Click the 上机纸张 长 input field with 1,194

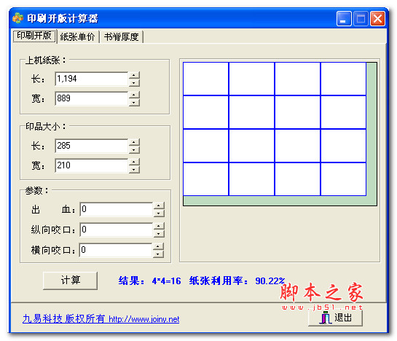91,79
